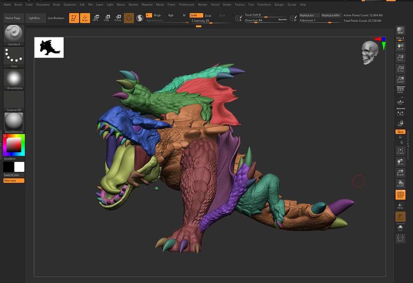
Task: Select the Move gizmo tool icon
Action: [96, 18]
